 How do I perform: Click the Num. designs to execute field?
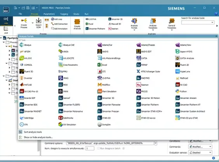90,148
